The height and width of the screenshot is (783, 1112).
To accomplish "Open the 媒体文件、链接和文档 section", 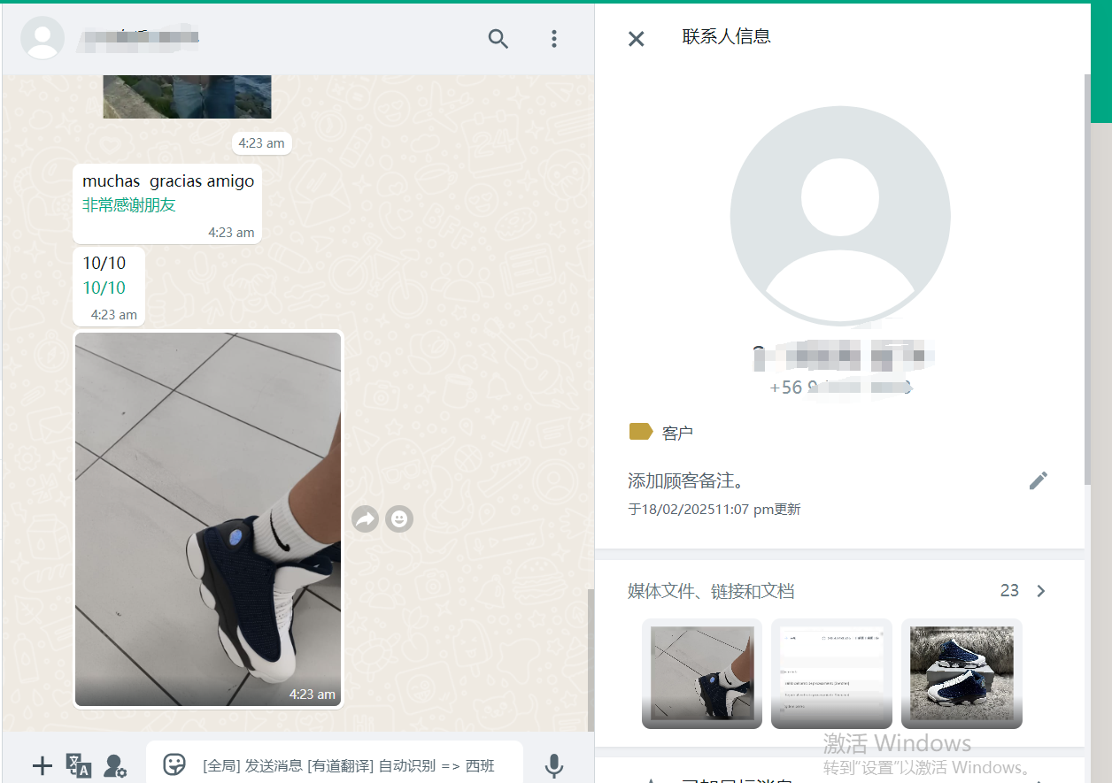I will pos(711,591).
